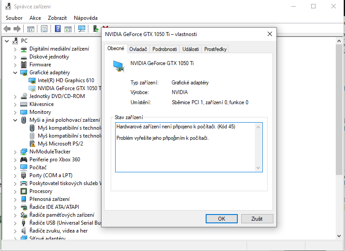Click the blue Help question-mark icon
Viewport: 345px width, 251px height.
58,29
